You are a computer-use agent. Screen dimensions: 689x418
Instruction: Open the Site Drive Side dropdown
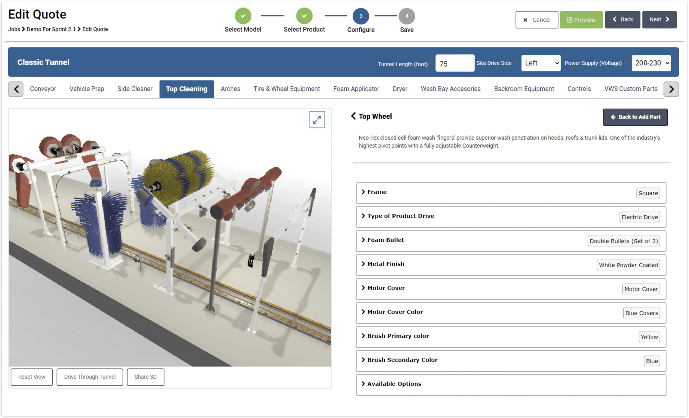(x=540, y=63)
